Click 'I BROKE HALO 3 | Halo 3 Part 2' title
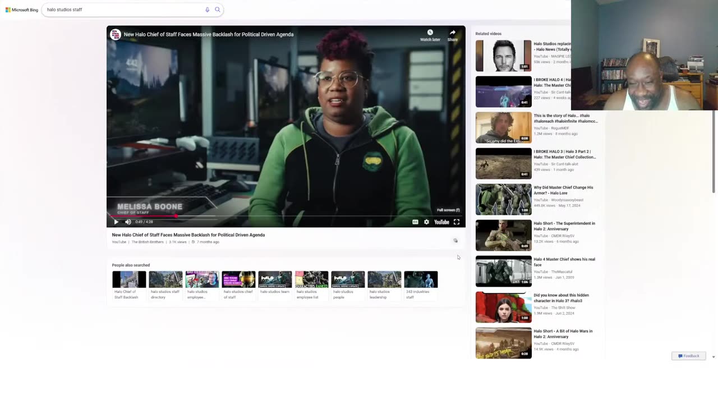Image resolution: width=718 pixels, height=404 pixels. (565, 154)
